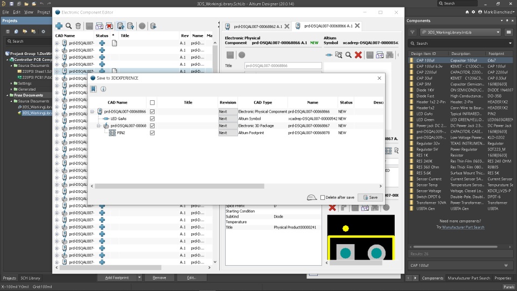Click the settings gear icon in Altium title bar
517x291 pixels.
(473, 12)
